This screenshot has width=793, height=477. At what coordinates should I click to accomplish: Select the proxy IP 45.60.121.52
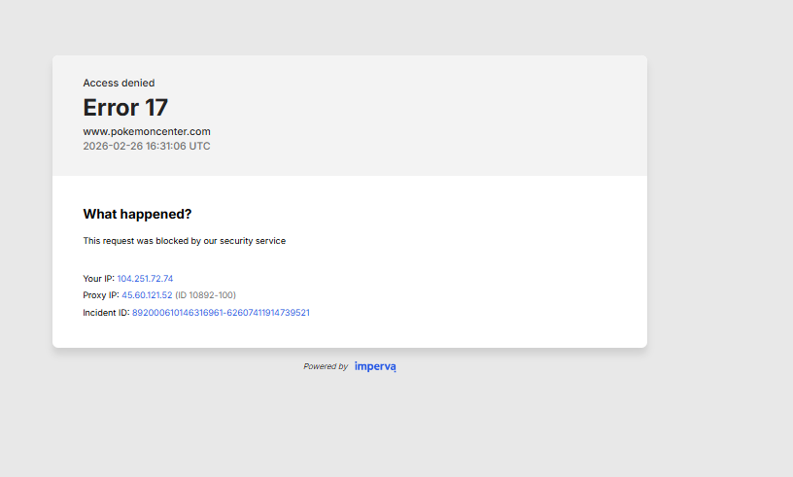(147, 295)
